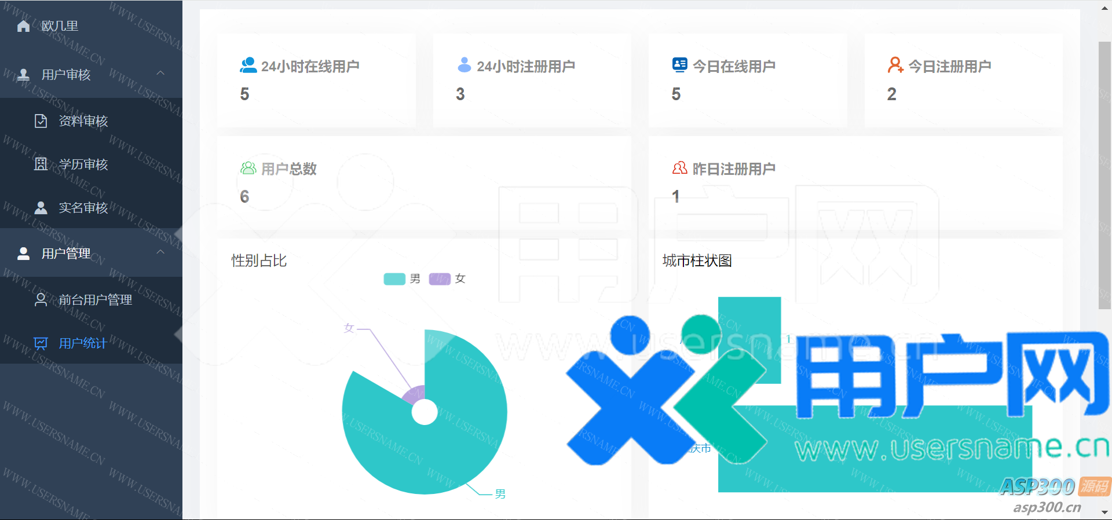This screenshot has width=1112, height=520.
Task: Click the 用户审核 person icon
Action: [24, 75]
